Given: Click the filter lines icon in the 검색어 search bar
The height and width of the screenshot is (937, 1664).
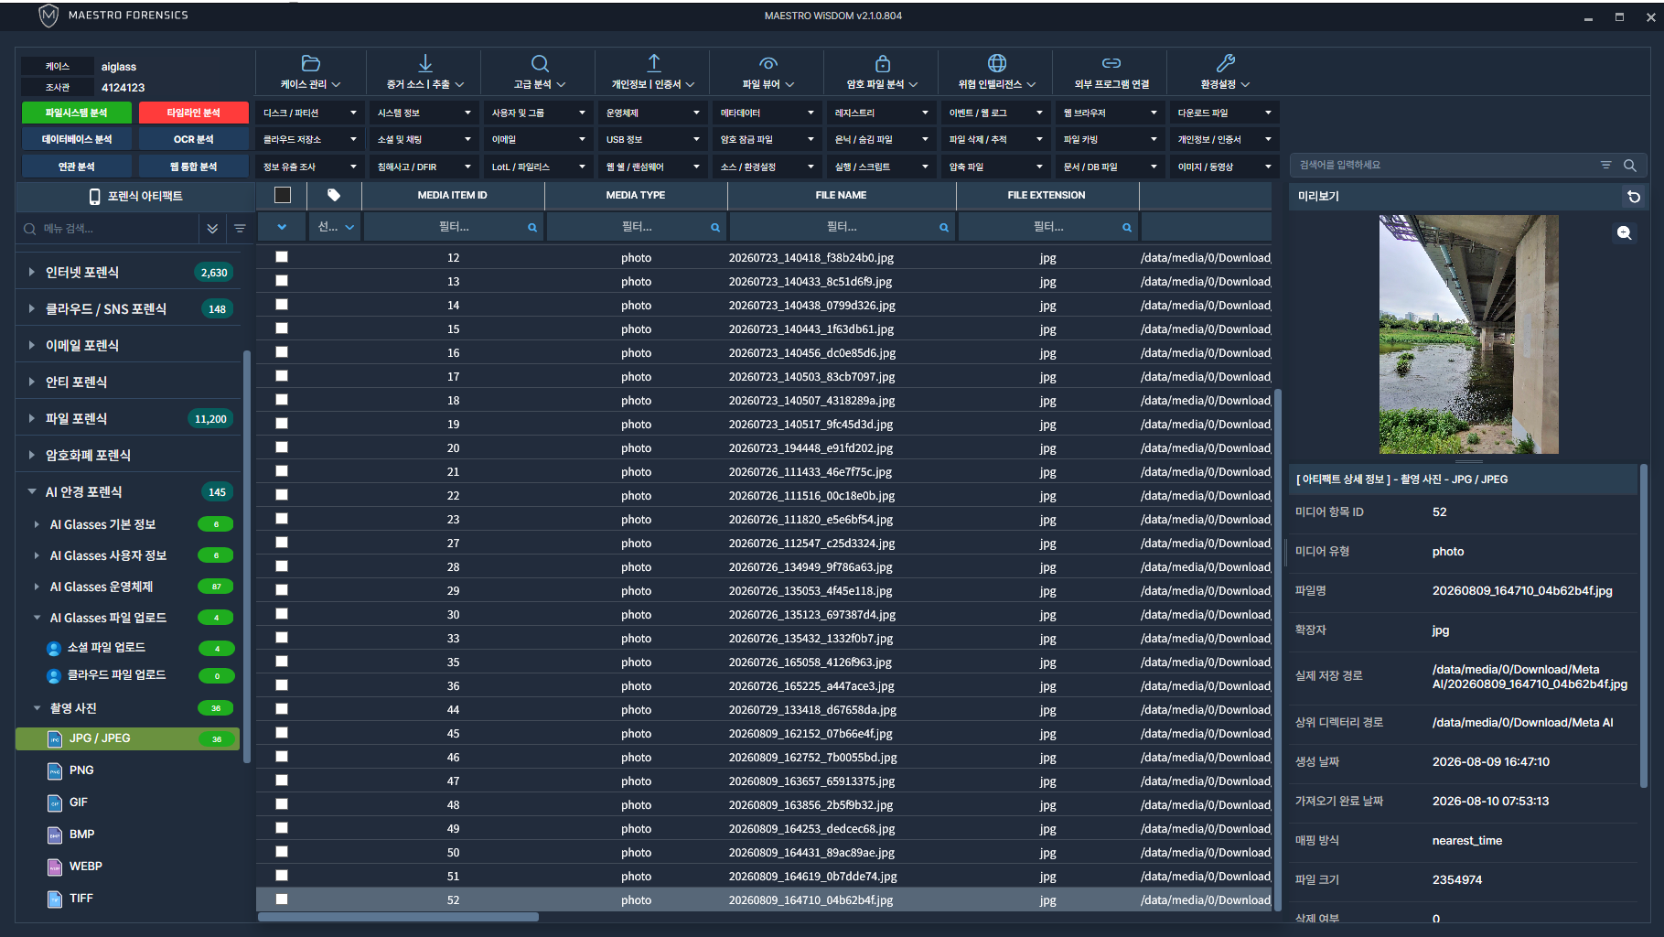Looking at the screenshot, I should click(1606, 166).
